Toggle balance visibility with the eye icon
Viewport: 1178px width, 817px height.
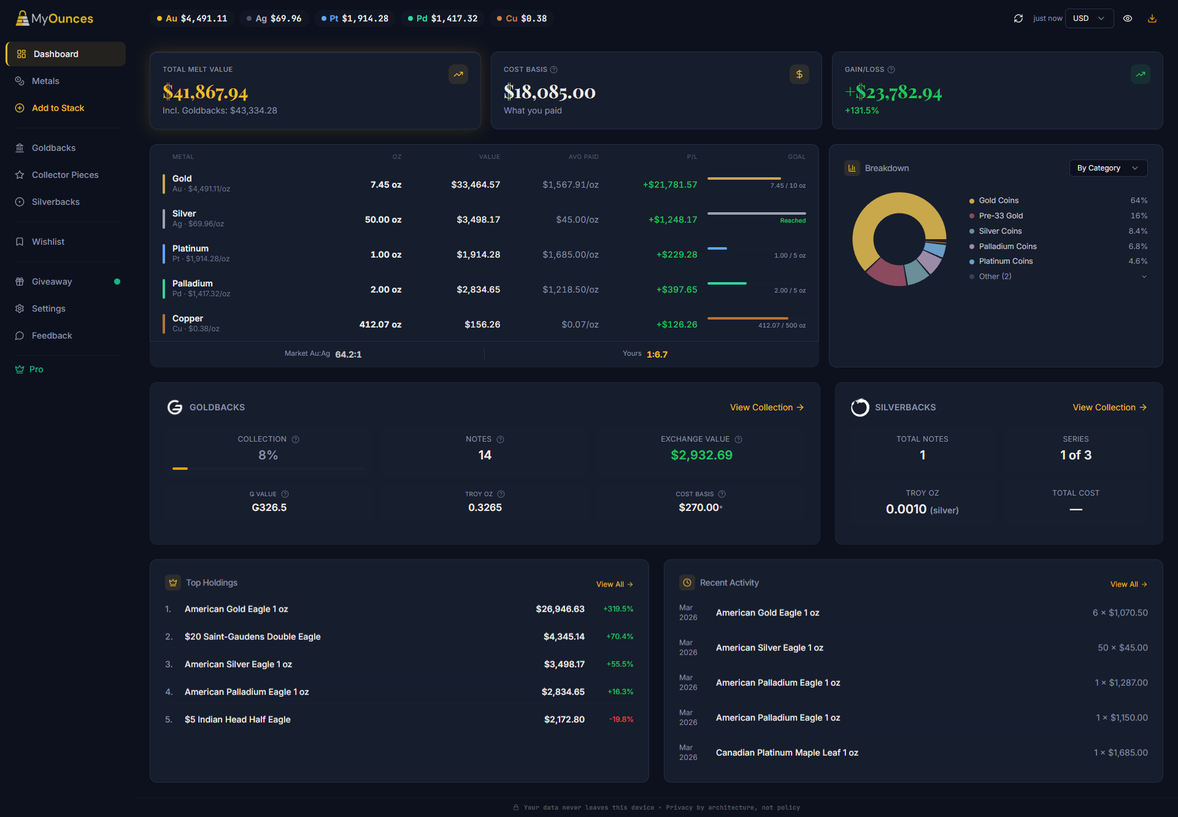pyautogui.click(x=1127, y=18)
